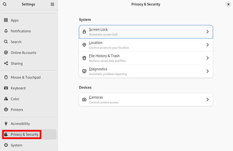Expand Location row chevron arrow
The image size is (233, 151).
207,45
